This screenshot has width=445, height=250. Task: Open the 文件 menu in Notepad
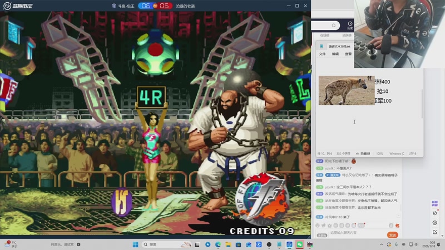[x=322, y=54]
